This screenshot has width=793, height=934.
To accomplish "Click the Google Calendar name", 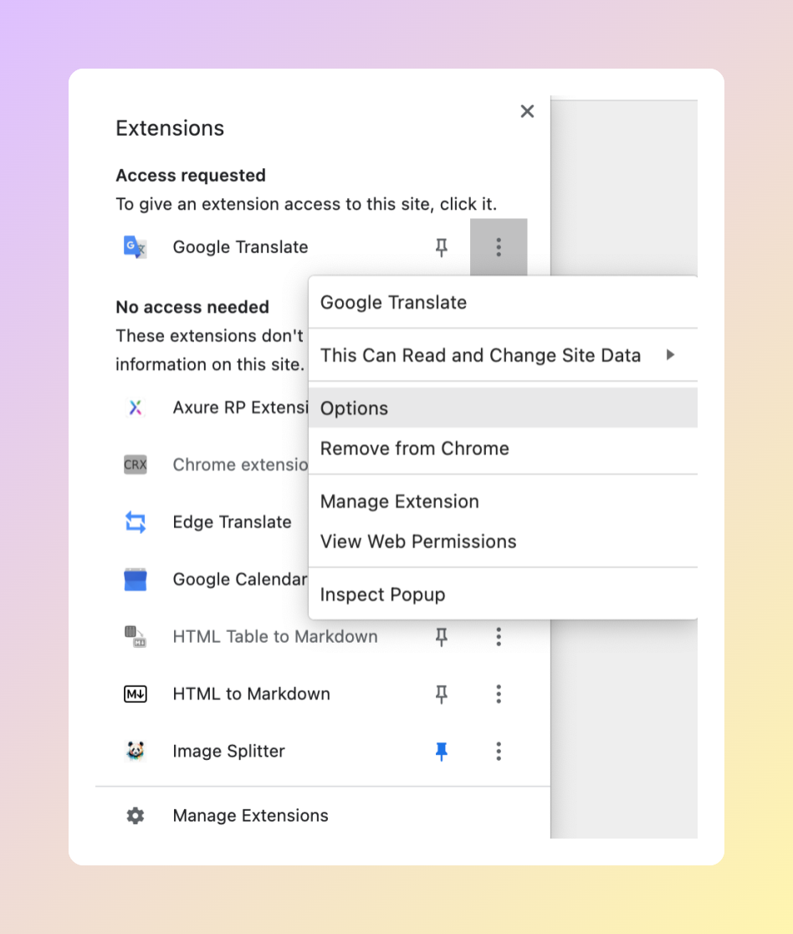I will (x=240, y=579).
